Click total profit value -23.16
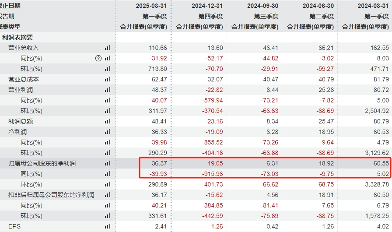This screenshot has width=392, height=232. pos(214,121)
